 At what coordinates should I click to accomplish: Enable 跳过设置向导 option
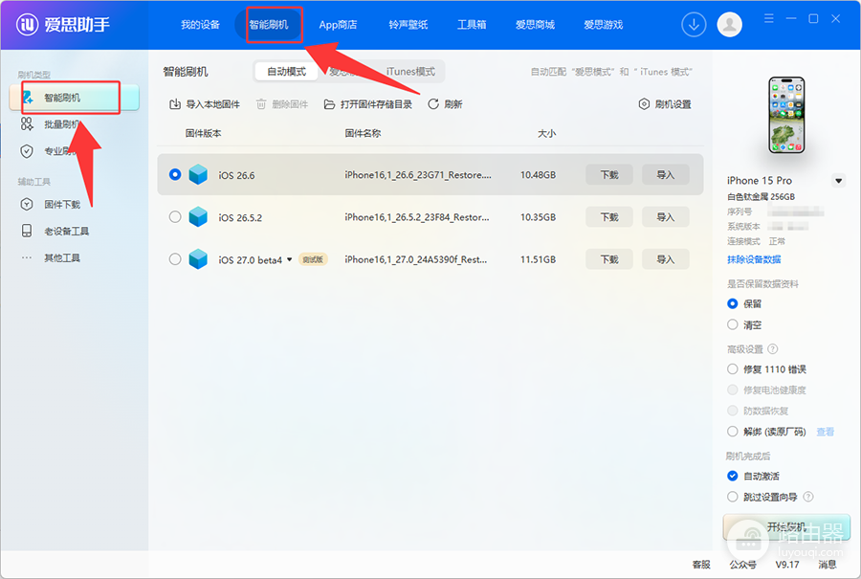[x=733, y=497]
